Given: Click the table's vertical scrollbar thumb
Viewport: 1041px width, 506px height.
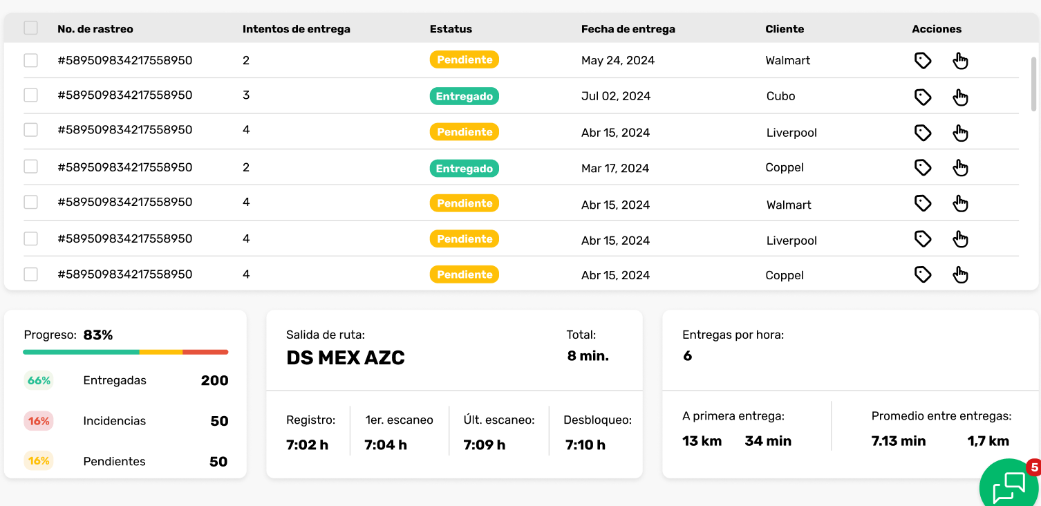Looking at the screenshot, I should pyautogui.click(x=1033, y=84).
